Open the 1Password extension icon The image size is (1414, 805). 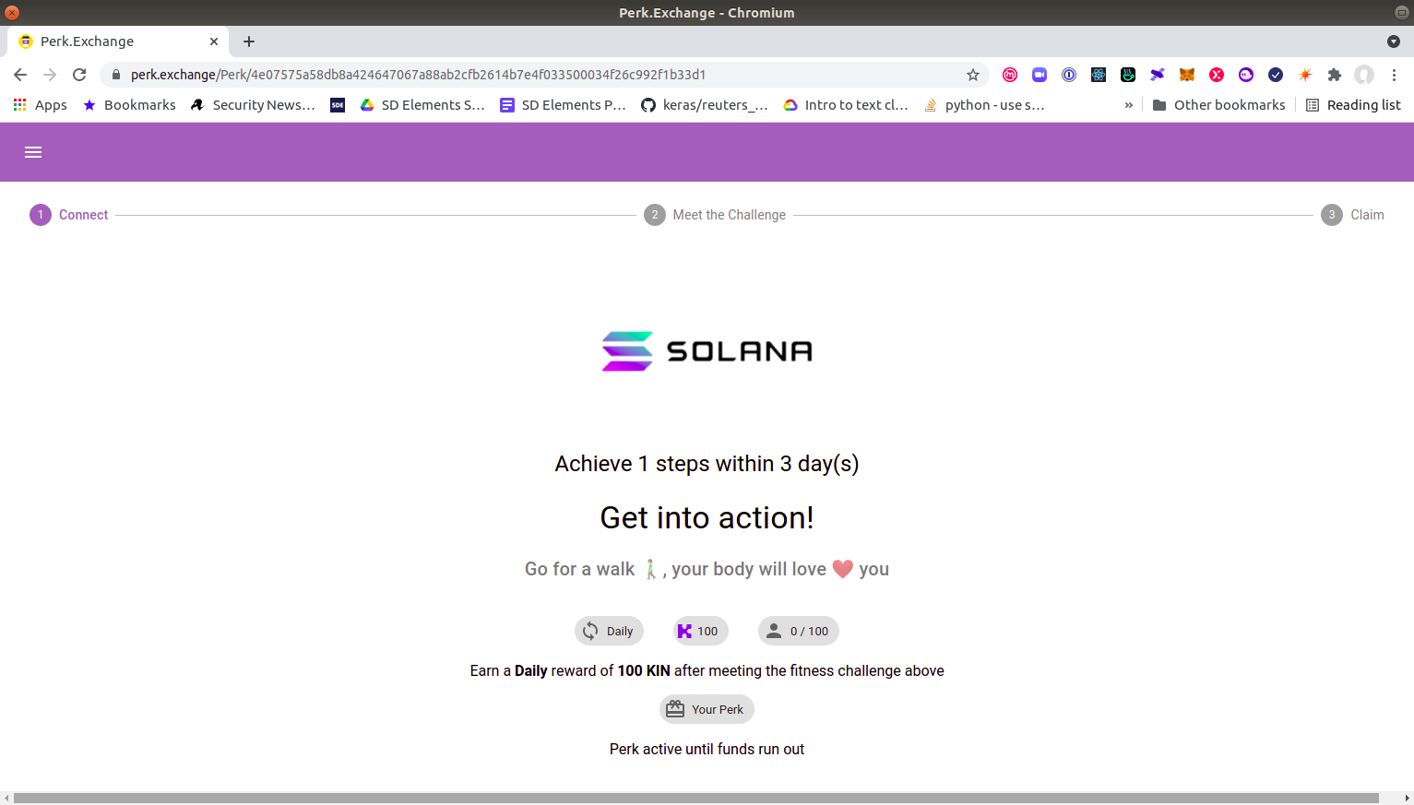pyautogui.click(x=1069, y=75)
